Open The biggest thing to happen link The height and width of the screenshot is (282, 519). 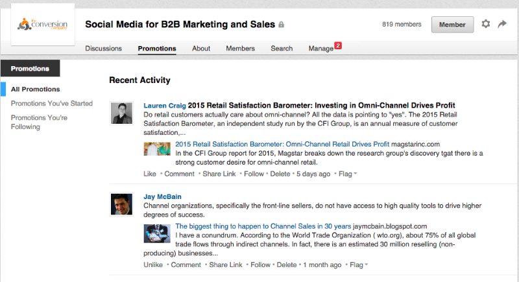[x=263, y=226]
